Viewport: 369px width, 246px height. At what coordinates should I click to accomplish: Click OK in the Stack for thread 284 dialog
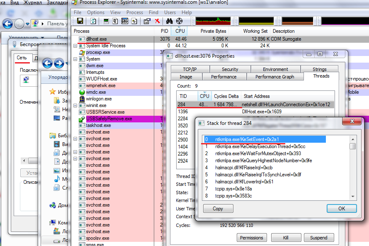(x=342, y=209)
